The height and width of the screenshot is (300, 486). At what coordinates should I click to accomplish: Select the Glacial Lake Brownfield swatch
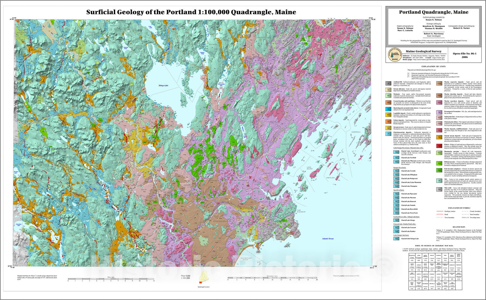(x=396, y=209)
